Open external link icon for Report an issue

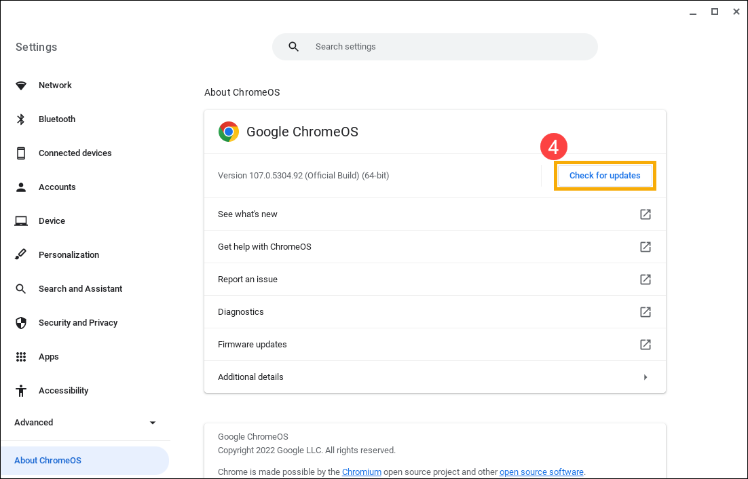(x=646, y=280)
